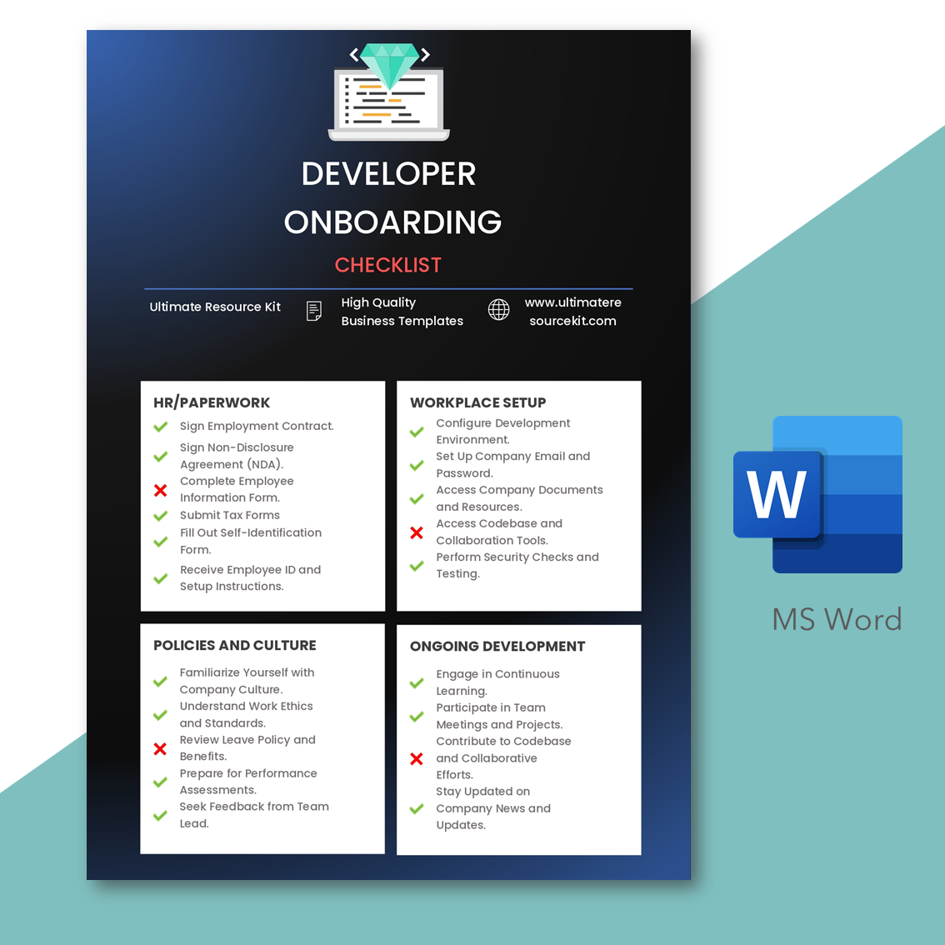945x945 pixels.
Task: Toggle the Submit Tax Forms checkmark
Action: pyautogui.click(x=161, y=516)
